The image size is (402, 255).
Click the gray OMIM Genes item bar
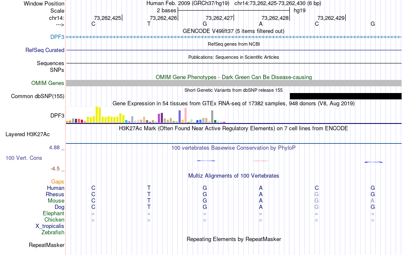coord(234,83)
